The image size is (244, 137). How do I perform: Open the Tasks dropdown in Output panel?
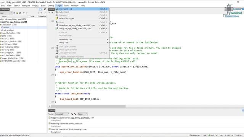(83, 114)
